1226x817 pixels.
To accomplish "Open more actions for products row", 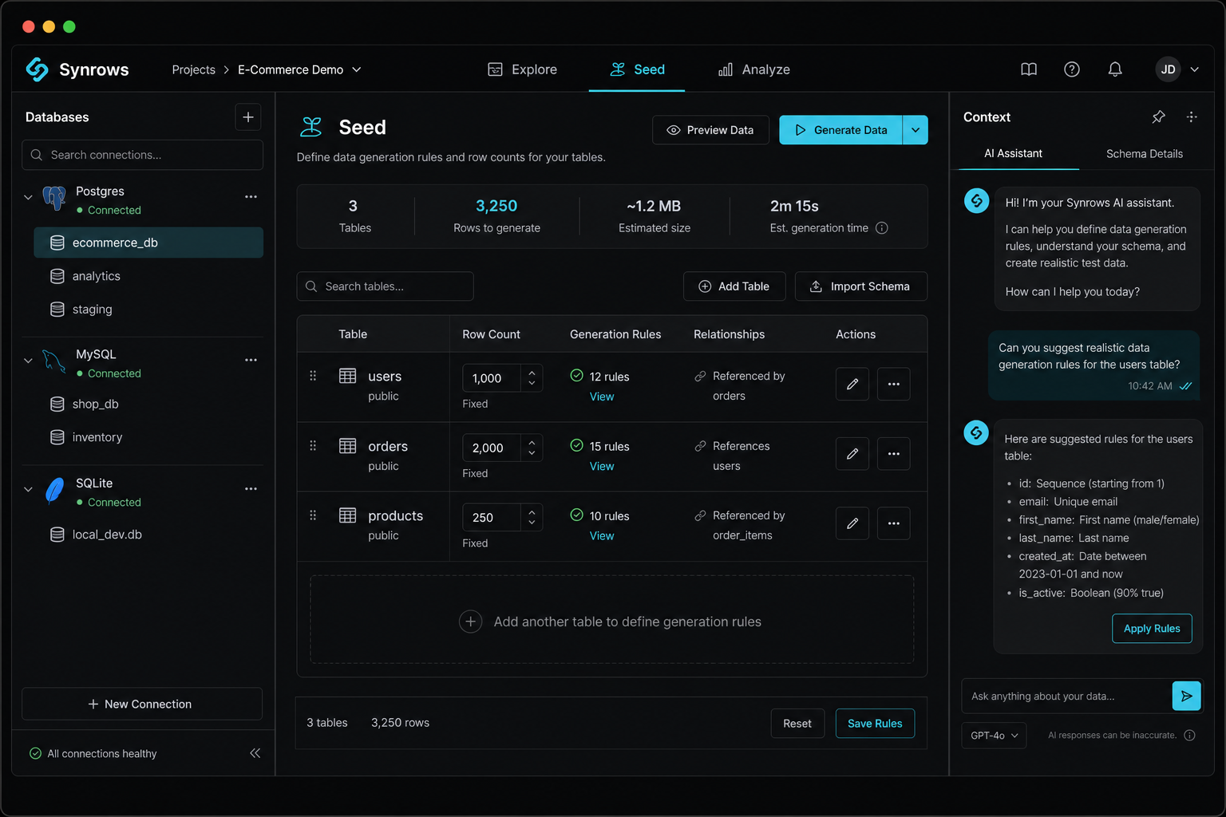I will tap(894, 523).
